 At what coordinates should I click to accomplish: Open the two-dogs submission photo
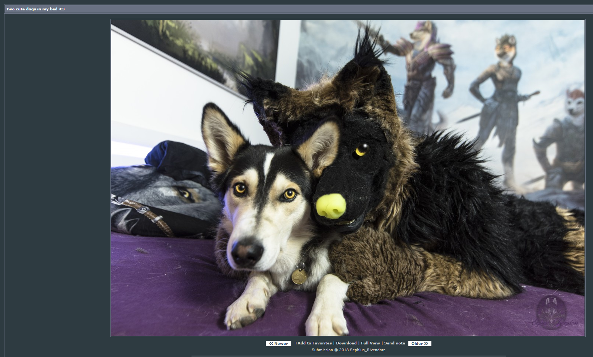coord(348,178)
